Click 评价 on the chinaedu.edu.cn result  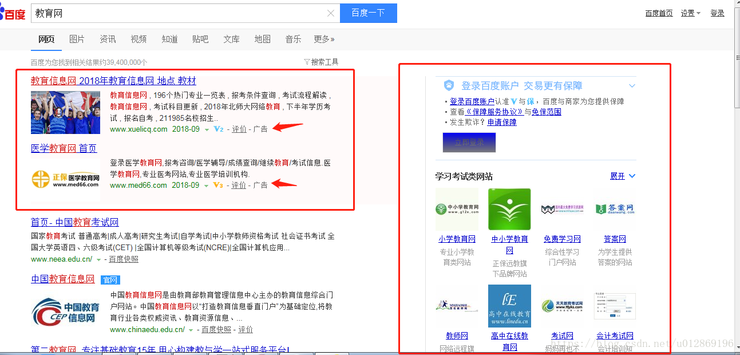246,330
